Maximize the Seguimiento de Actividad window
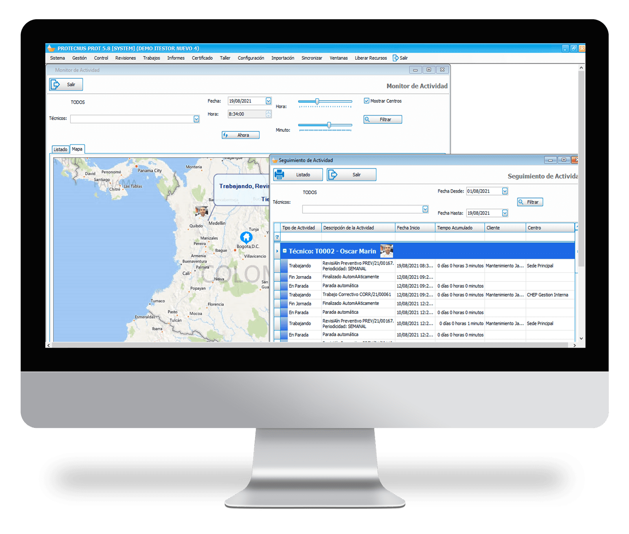 point(564,160)
